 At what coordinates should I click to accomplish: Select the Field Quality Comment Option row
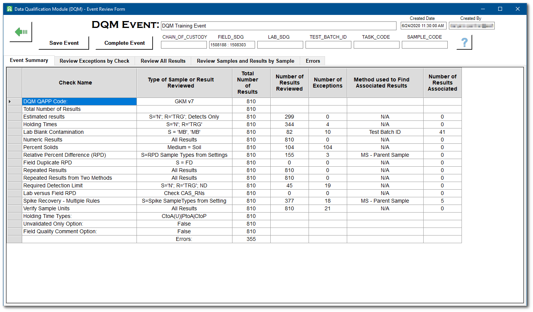(234, 231)
